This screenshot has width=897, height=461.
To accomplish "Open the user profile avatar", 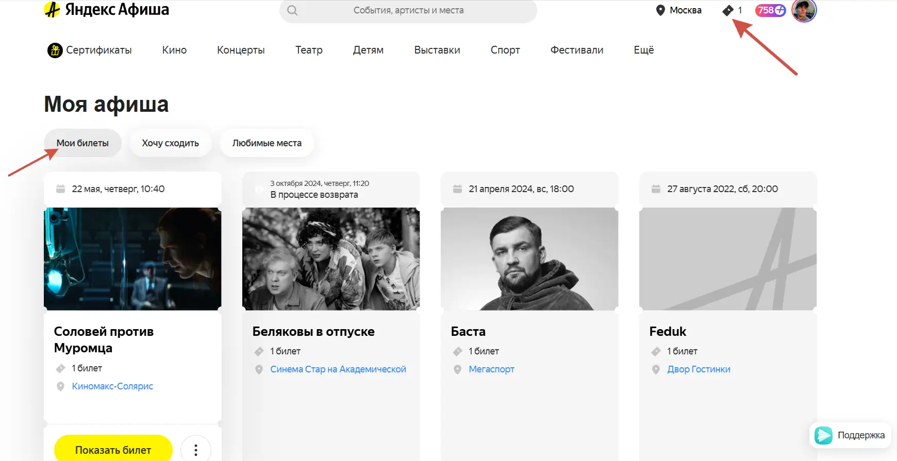I will 804,10.
